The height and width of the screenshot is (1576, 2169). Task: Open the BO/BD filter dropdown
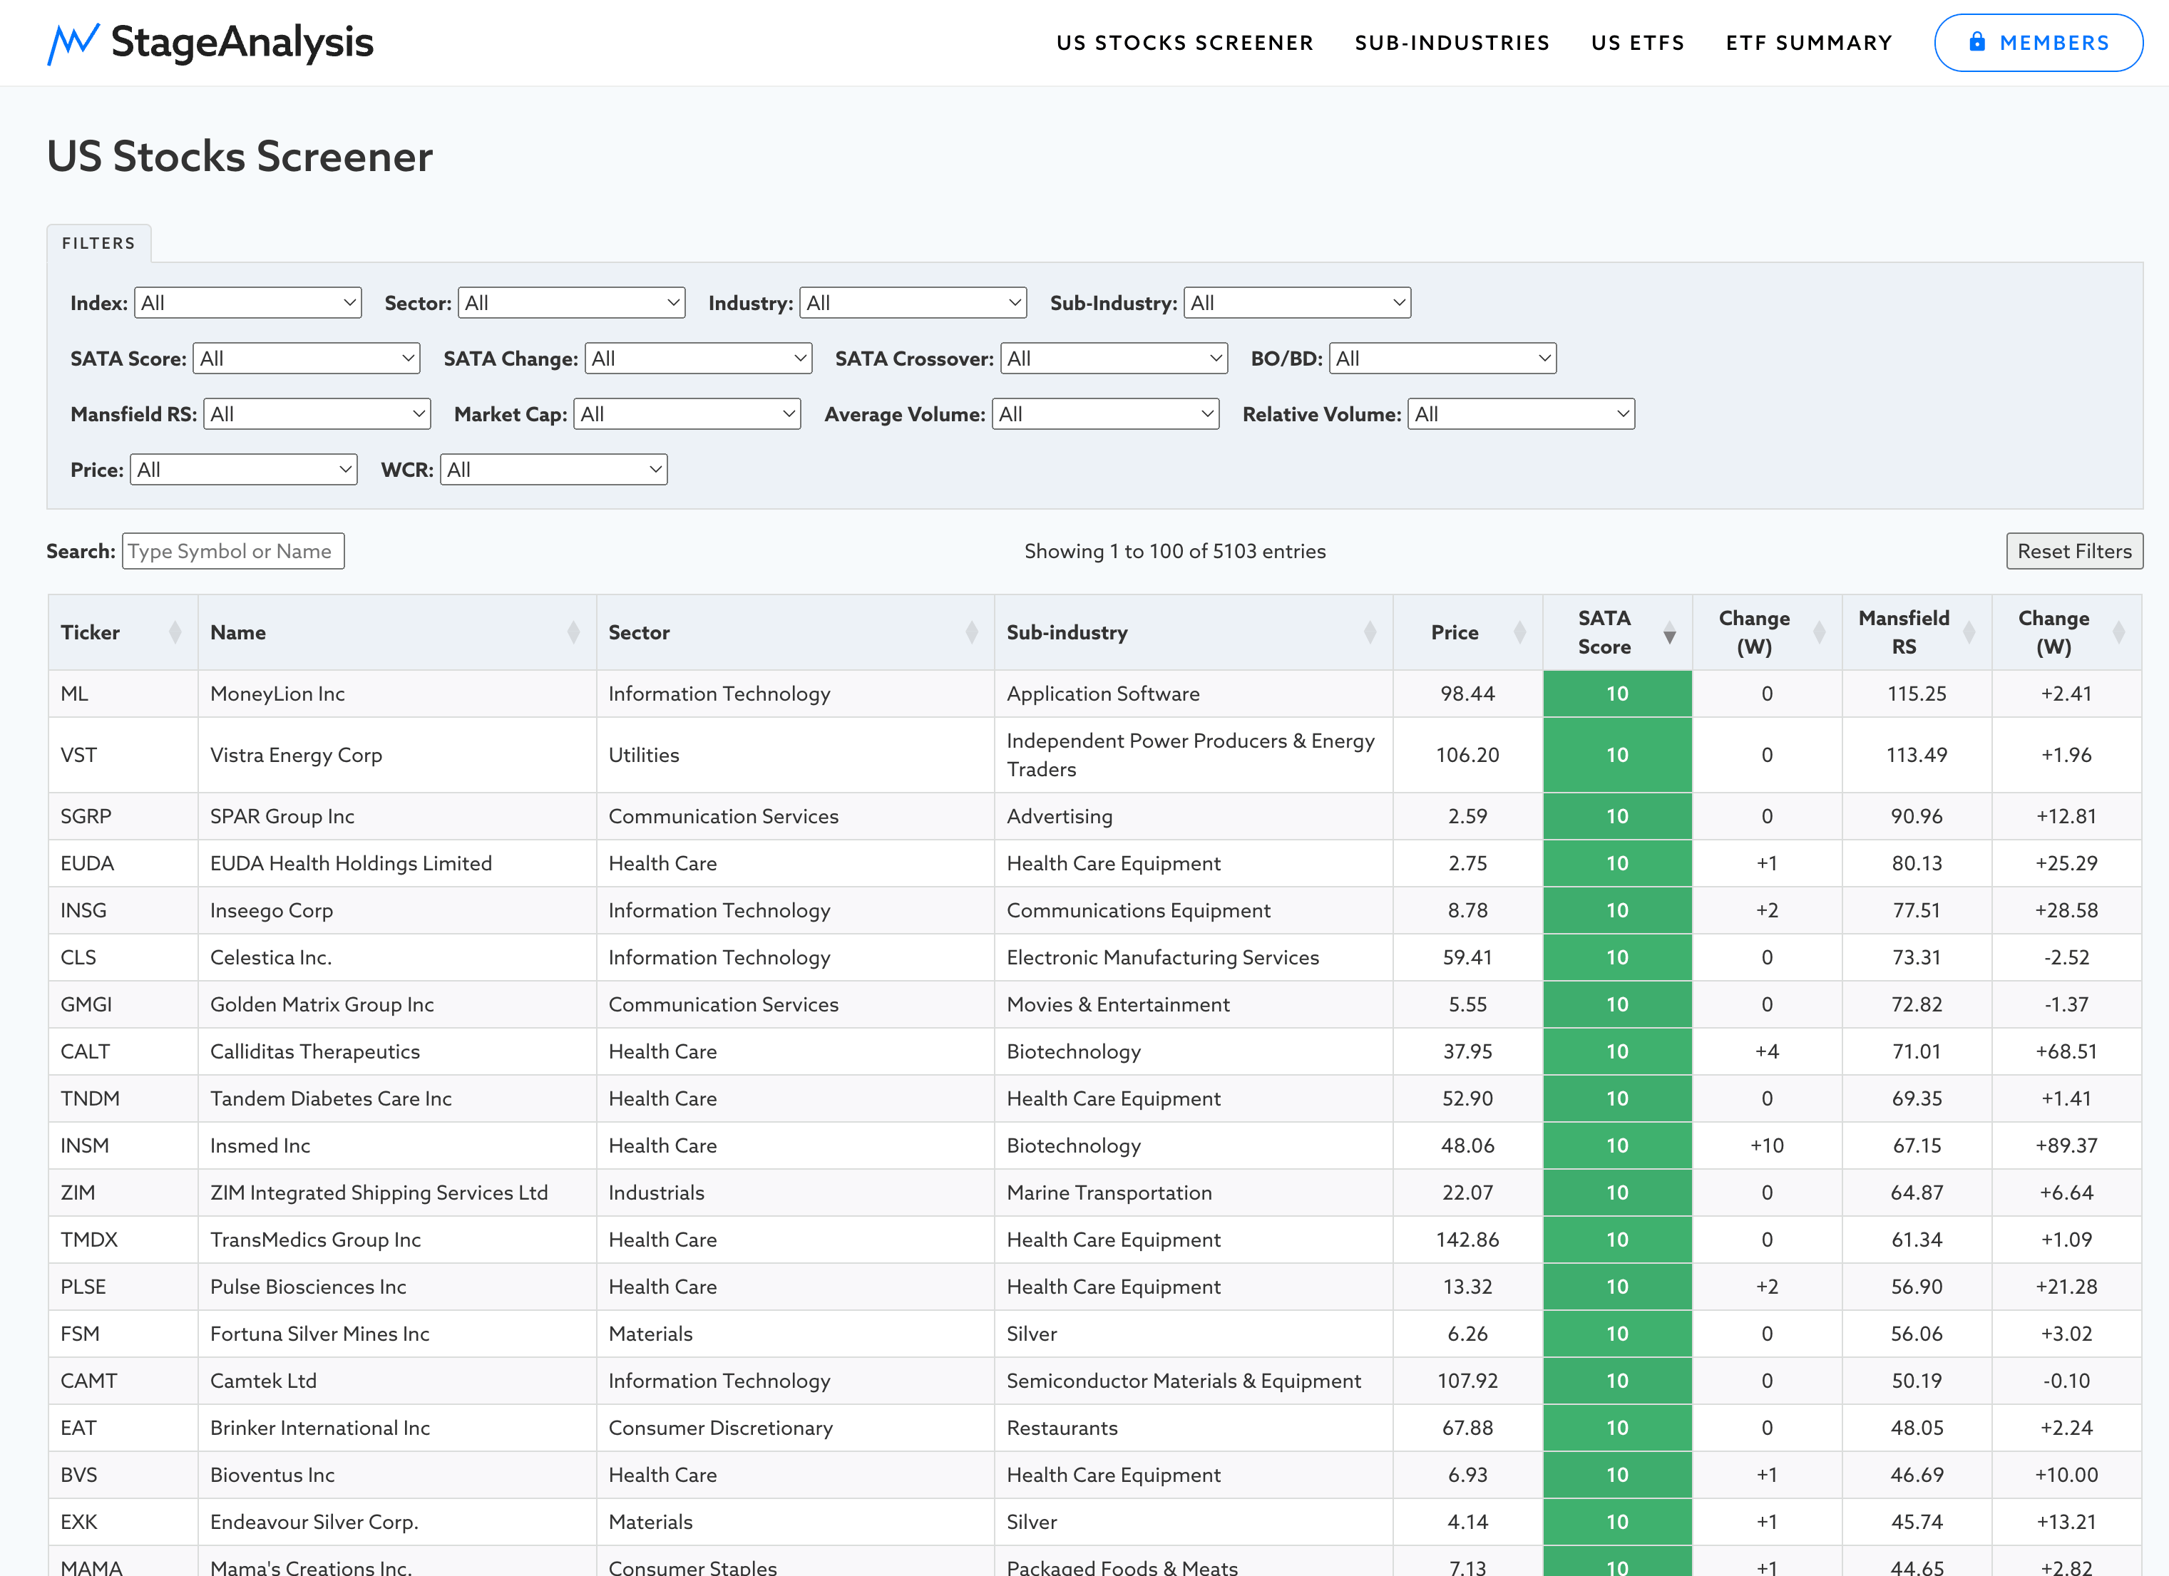[x=1443, y=359]
